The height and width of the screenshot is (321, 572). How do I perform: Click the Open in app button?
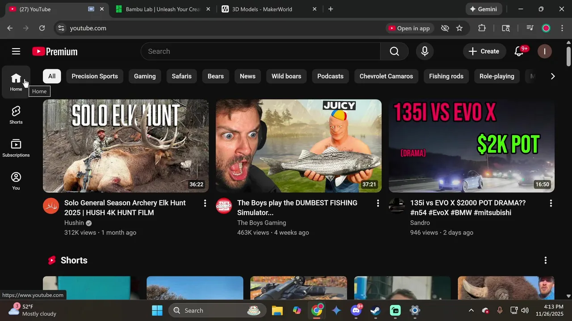pos(409,28)
